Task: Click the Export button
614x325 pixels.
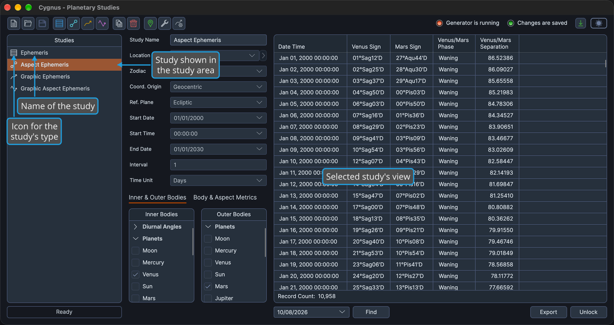Action: [548, 312]
